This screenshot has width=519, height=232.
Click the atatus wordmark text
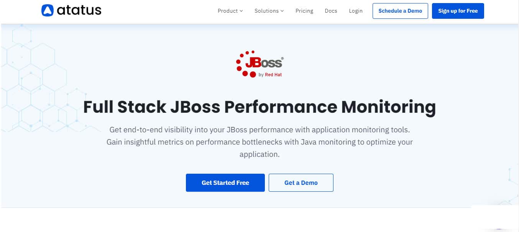79,10
